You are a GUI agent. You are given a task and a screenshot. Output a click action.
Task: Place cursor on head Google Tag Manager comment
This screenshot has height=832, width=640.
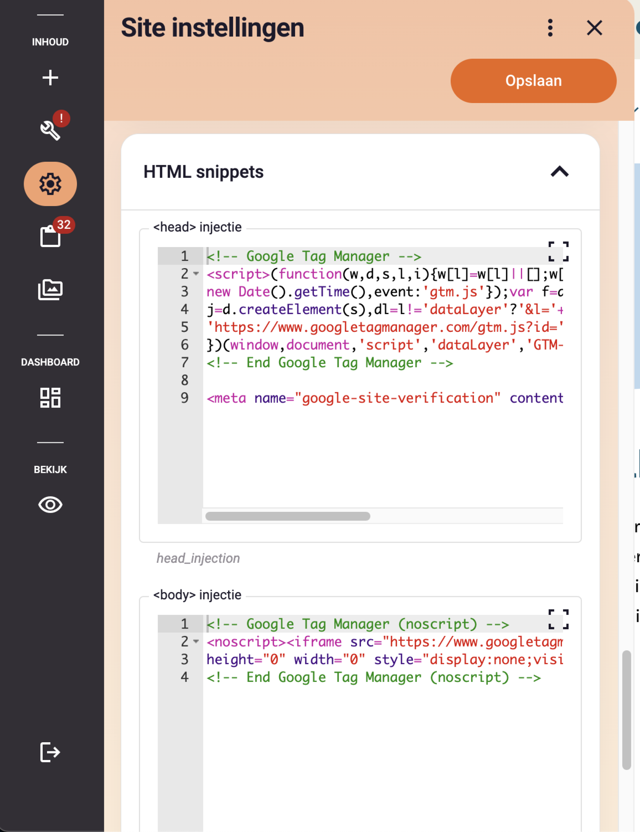pyautogui.click(x=314, y=256)
